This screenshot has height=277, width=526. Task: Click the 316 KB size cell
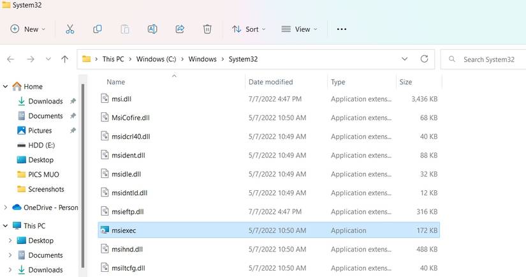pyautogui.click(x=427, y=211)
